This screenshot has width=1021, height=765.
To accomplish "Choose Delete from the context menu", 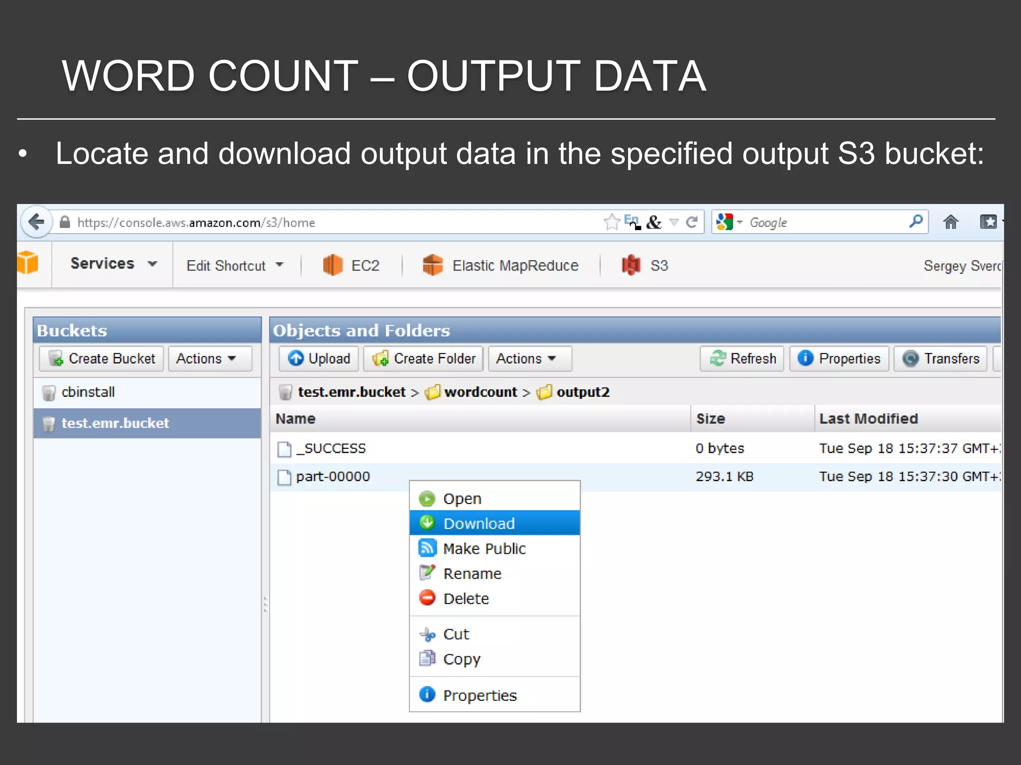I will [466, 598].
